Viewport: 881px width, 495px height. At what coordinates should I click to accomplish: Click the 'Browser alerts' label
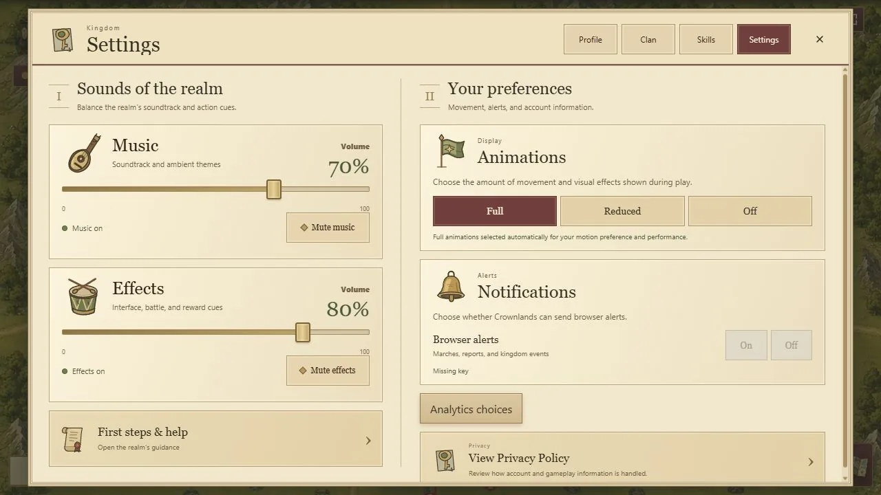point(465,340)
